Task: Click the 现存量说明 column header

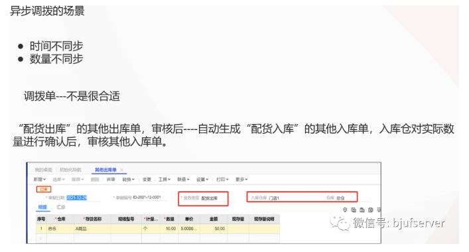Action: click(x=264, y=219)
